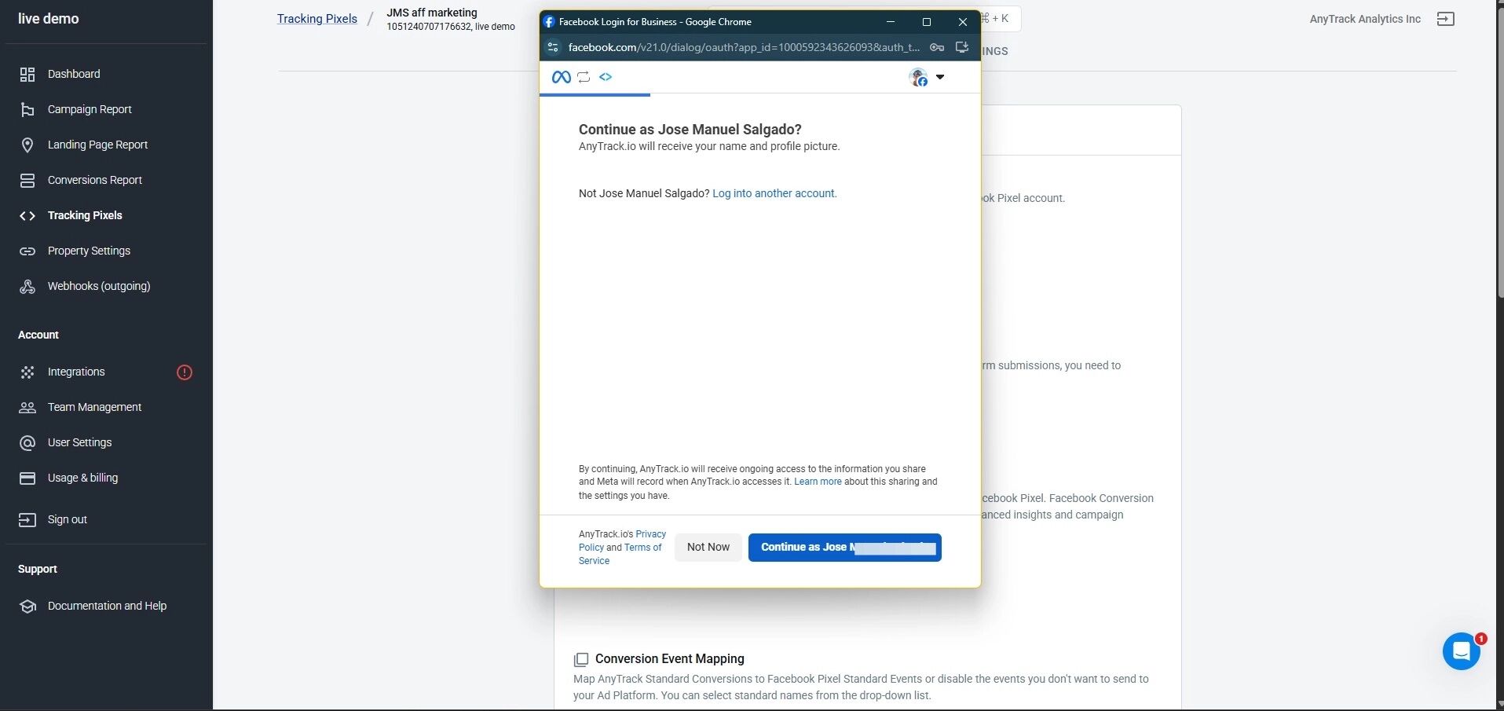Click the swap arrows icon in the popup header
Image resolution: width=1504 pixels, height=711 pixels.
584,77
